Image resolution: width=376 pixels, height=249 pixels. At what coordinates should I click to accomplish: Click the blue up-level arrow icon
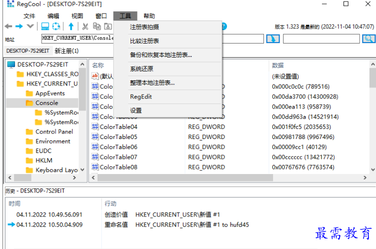pos(71,26)
